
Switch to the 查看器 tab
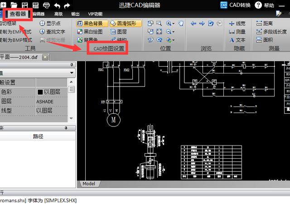[18, 14]
